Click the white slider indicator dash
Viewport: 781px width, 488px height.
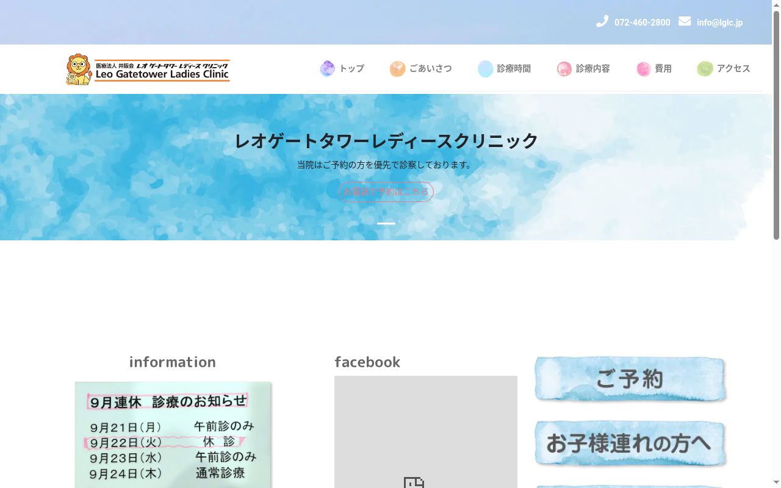click(x=386, y=223)
